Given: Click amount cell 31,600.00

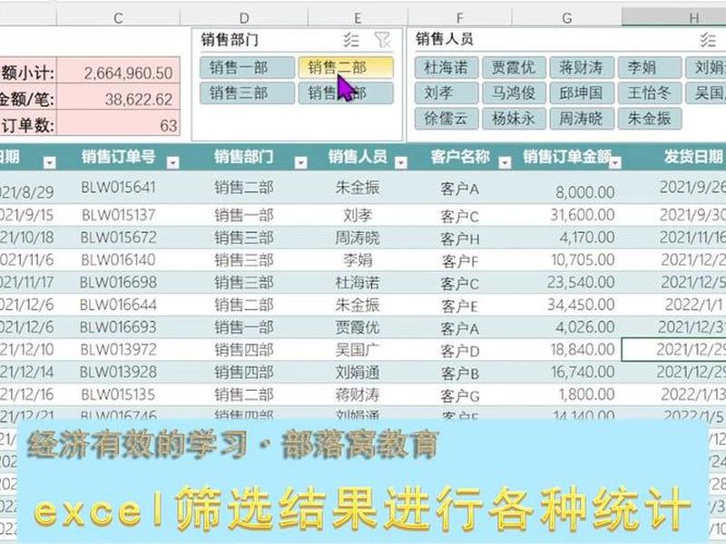Looking at the screenshot, I should 566,215.
